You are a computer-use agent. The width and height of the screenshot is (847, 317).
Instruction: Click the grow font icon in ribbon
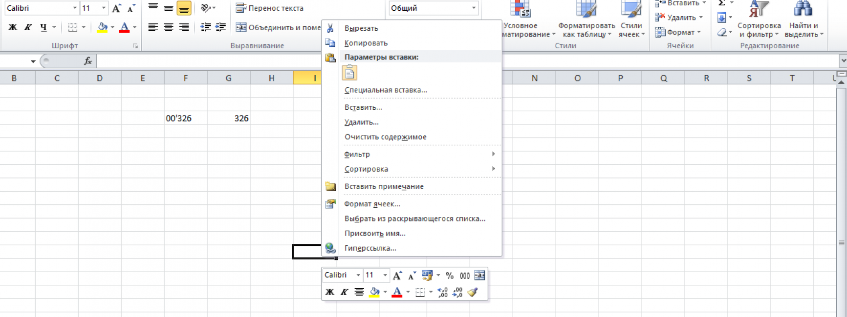(x=116, y=8)
